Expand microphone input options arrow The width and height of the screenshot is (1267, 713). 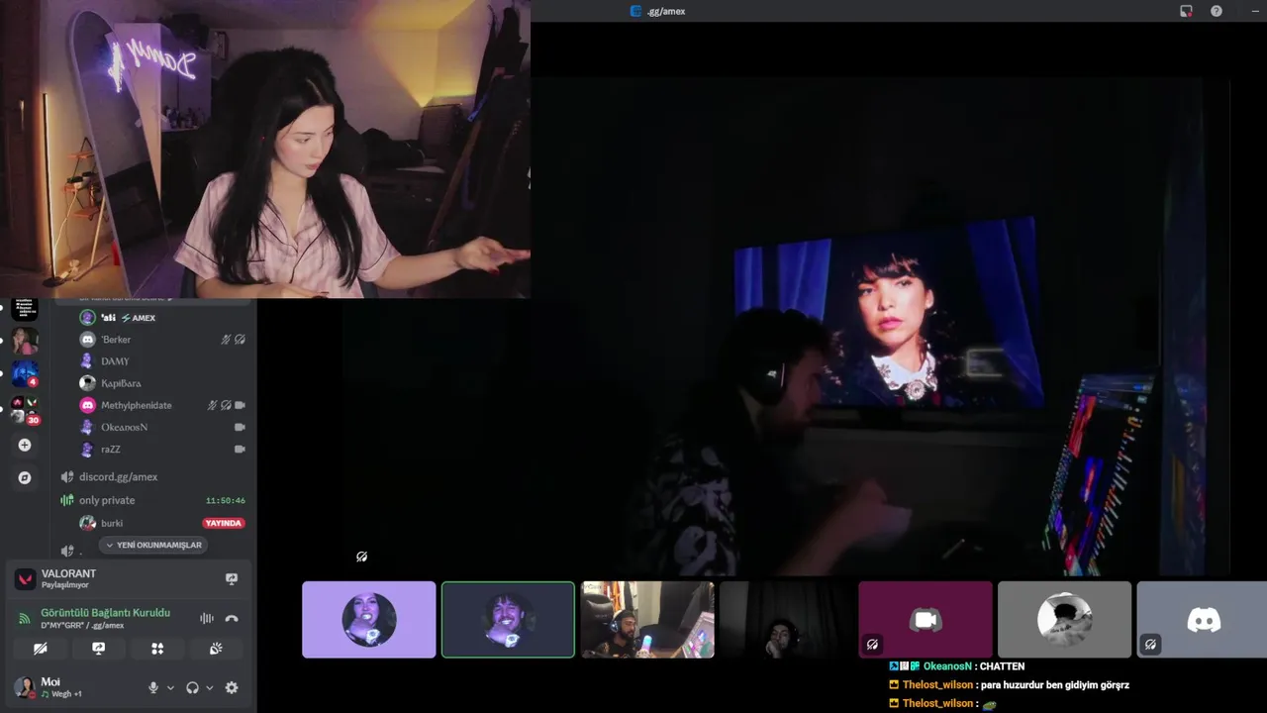[x=170, y=687]
